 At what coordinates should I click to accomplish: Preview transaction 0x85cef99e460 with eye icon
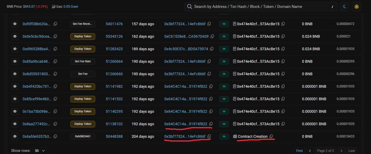click(x=15, y=99)
